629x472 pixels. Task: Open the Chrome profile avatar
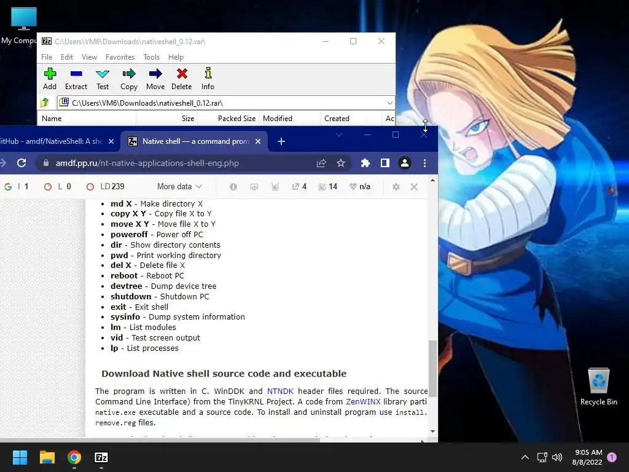point(404,163)
